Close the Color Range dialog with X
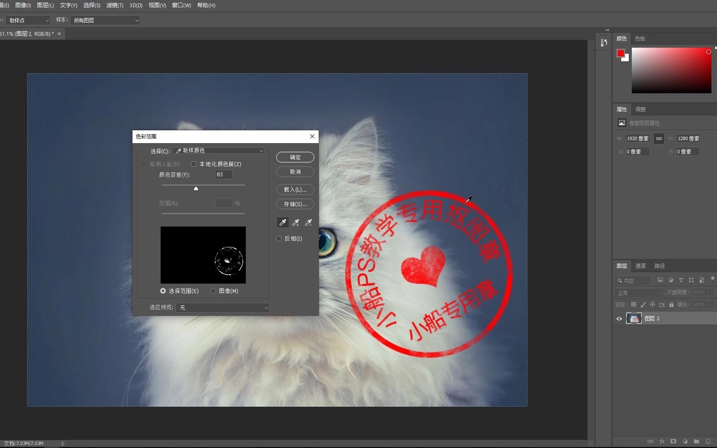Image resolution: width=717 pixels, height=448 pixels. pos(312,136)
